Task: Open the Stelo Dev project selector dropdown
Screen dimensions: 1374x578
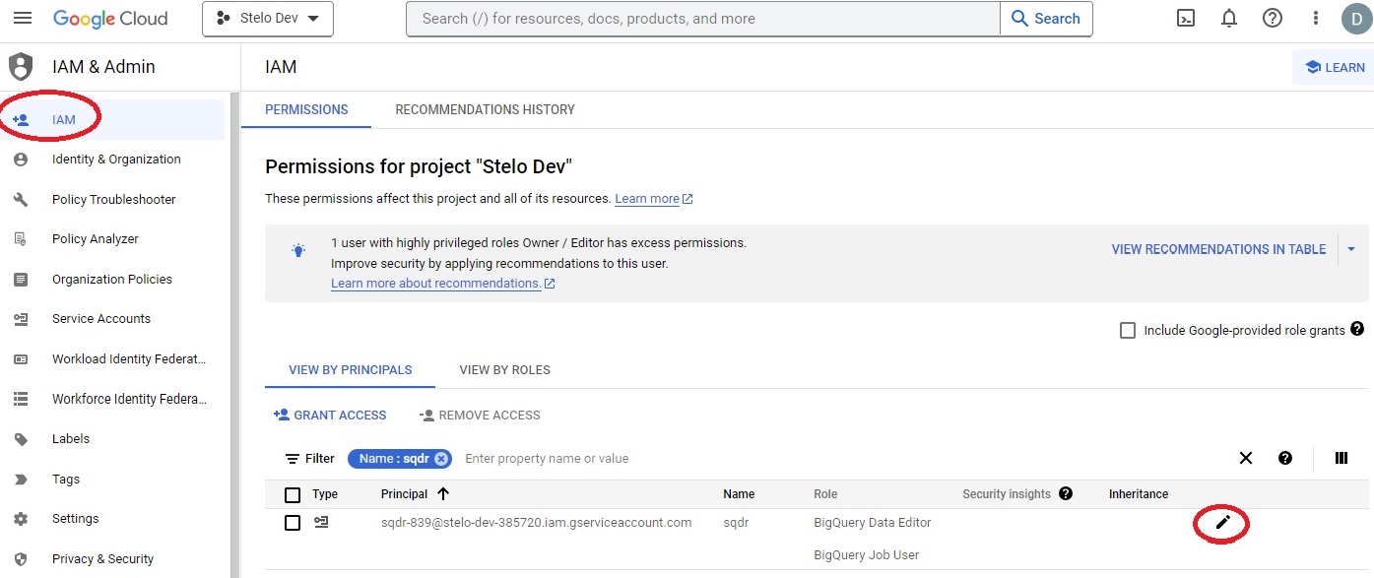Action: click(268, 19)
